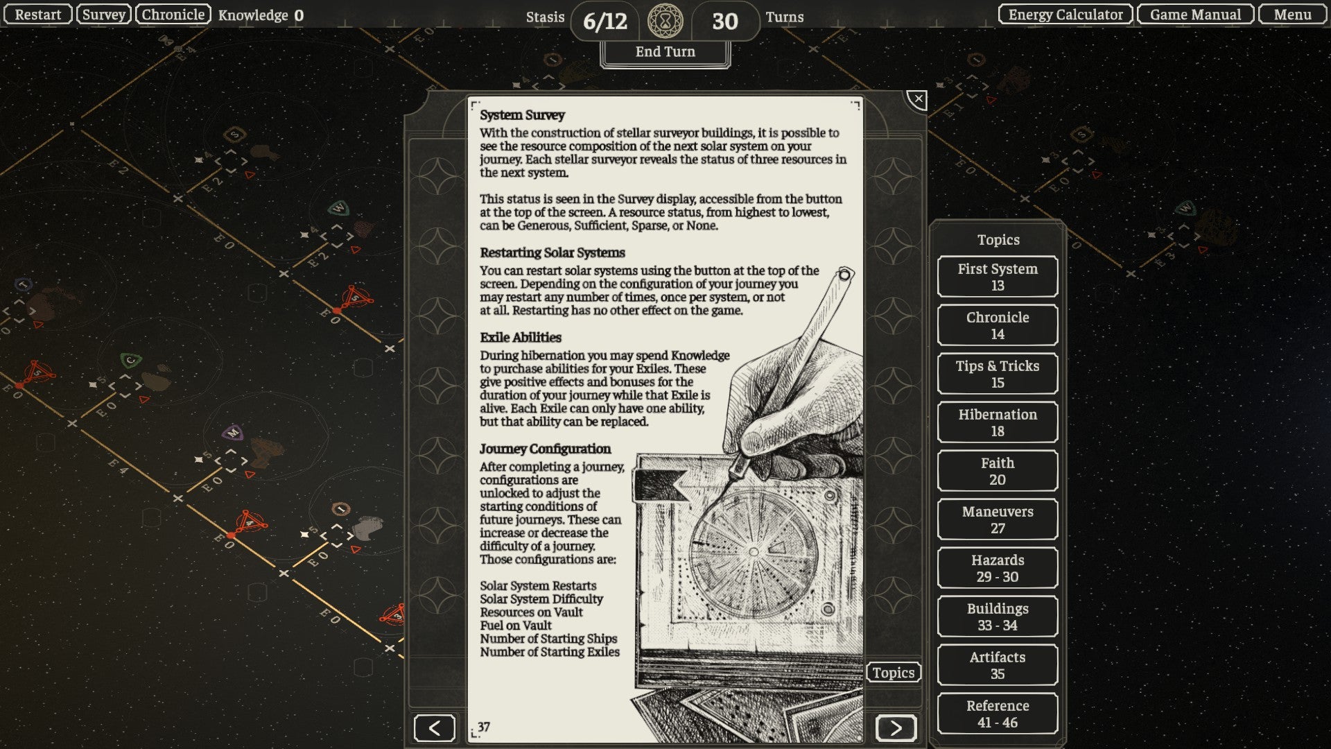1331x749 pixels.
Task: Jump to the First System topic
Action: point(997,276)
